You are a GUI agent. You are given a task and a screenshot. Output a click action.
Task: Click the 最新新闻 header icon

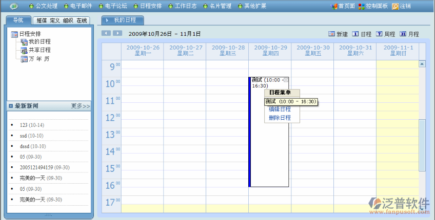11,106
